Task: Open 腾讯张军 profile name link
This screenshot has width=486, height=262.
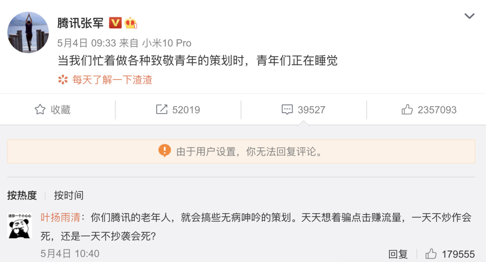Action: [x=80, y=23]
